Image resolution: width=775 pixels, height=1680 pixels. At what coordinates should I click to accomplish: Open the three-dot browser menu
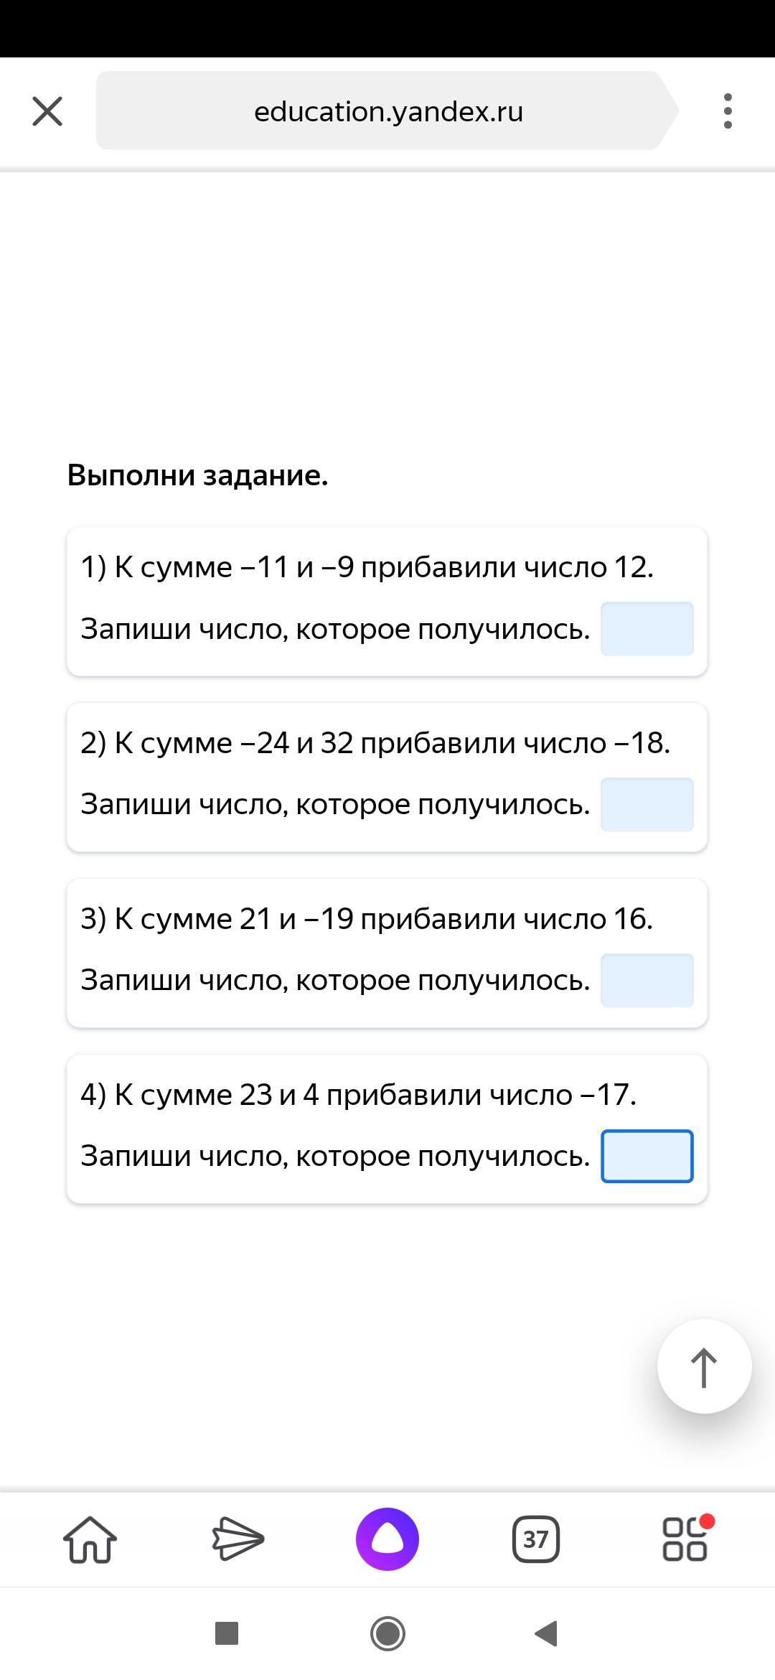728,111
